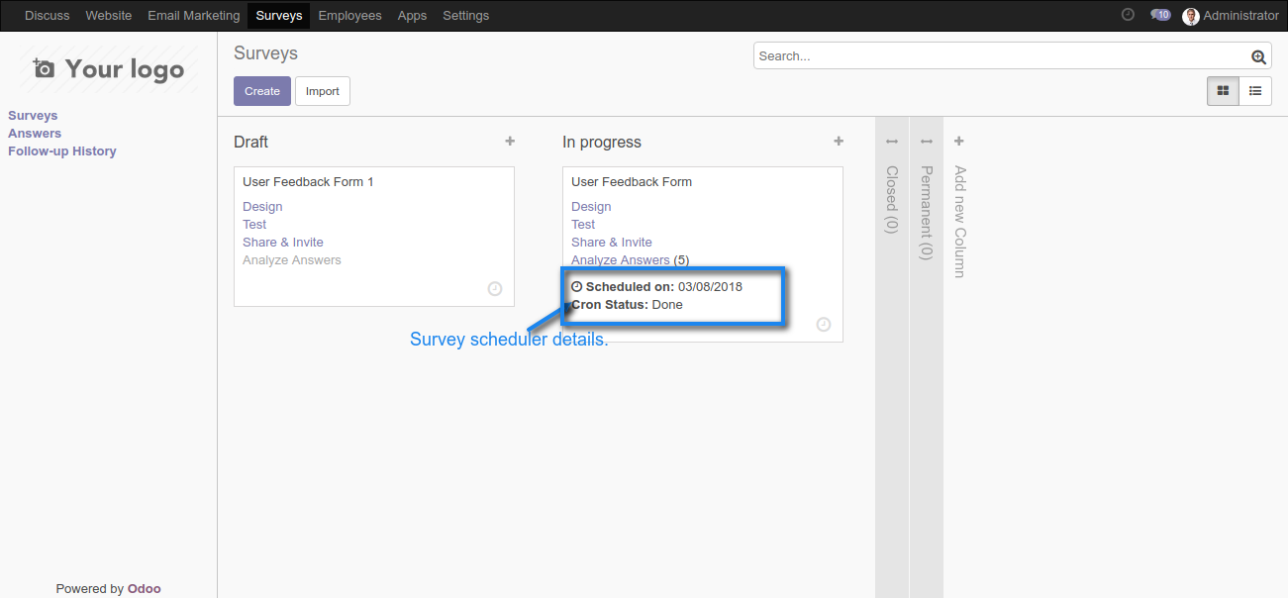Open Answers in the left sidebar
This screenshot has height=598, width=1288.
(x=35, y=134)
